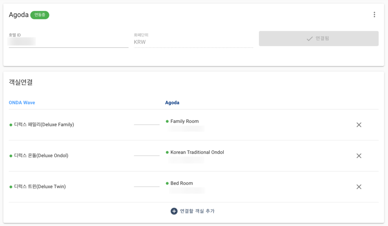
Task: Click the 객실연결 section heading
Action: coord(21,82)
